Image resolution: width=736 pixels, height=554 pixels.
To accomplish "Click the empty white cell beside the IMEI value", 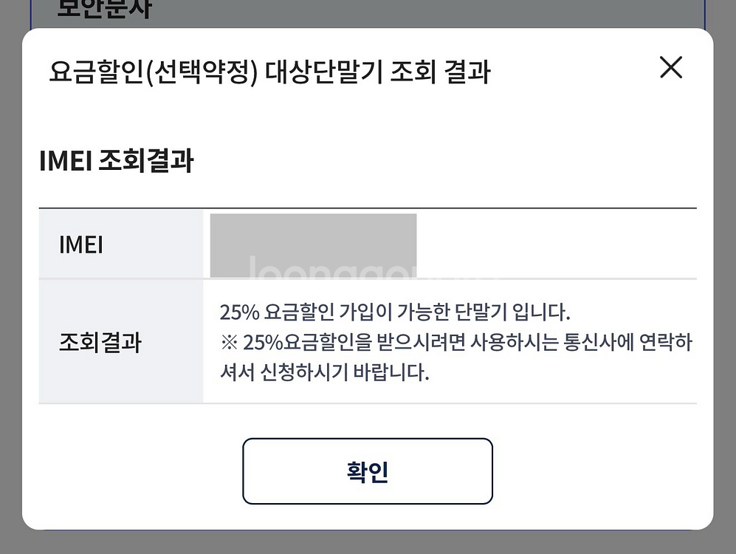I will pyautogui.click(x=555, y=244).
